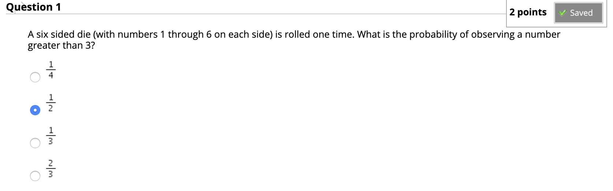This screenshot has height=191, width=613.
Task: Click the 1/2 fraction label
Action: [x=51, y=102]
